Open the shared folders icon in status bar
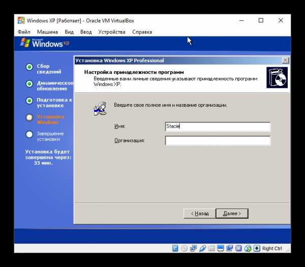This screenshot has width=305, height=267. pyautogui.click(x=211, y=249)
